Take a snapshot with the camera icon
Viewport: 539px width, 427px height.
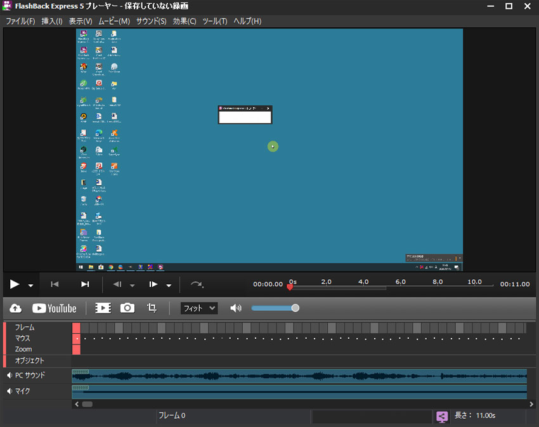click(x=127, y=308)
